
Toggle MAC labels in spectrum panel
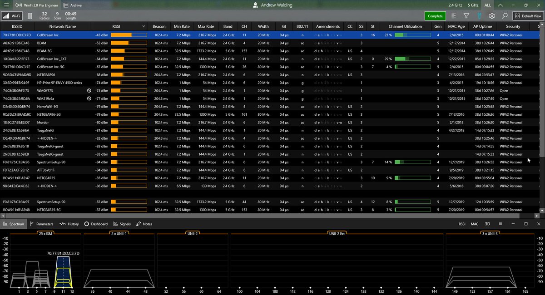tap(475, 224)
